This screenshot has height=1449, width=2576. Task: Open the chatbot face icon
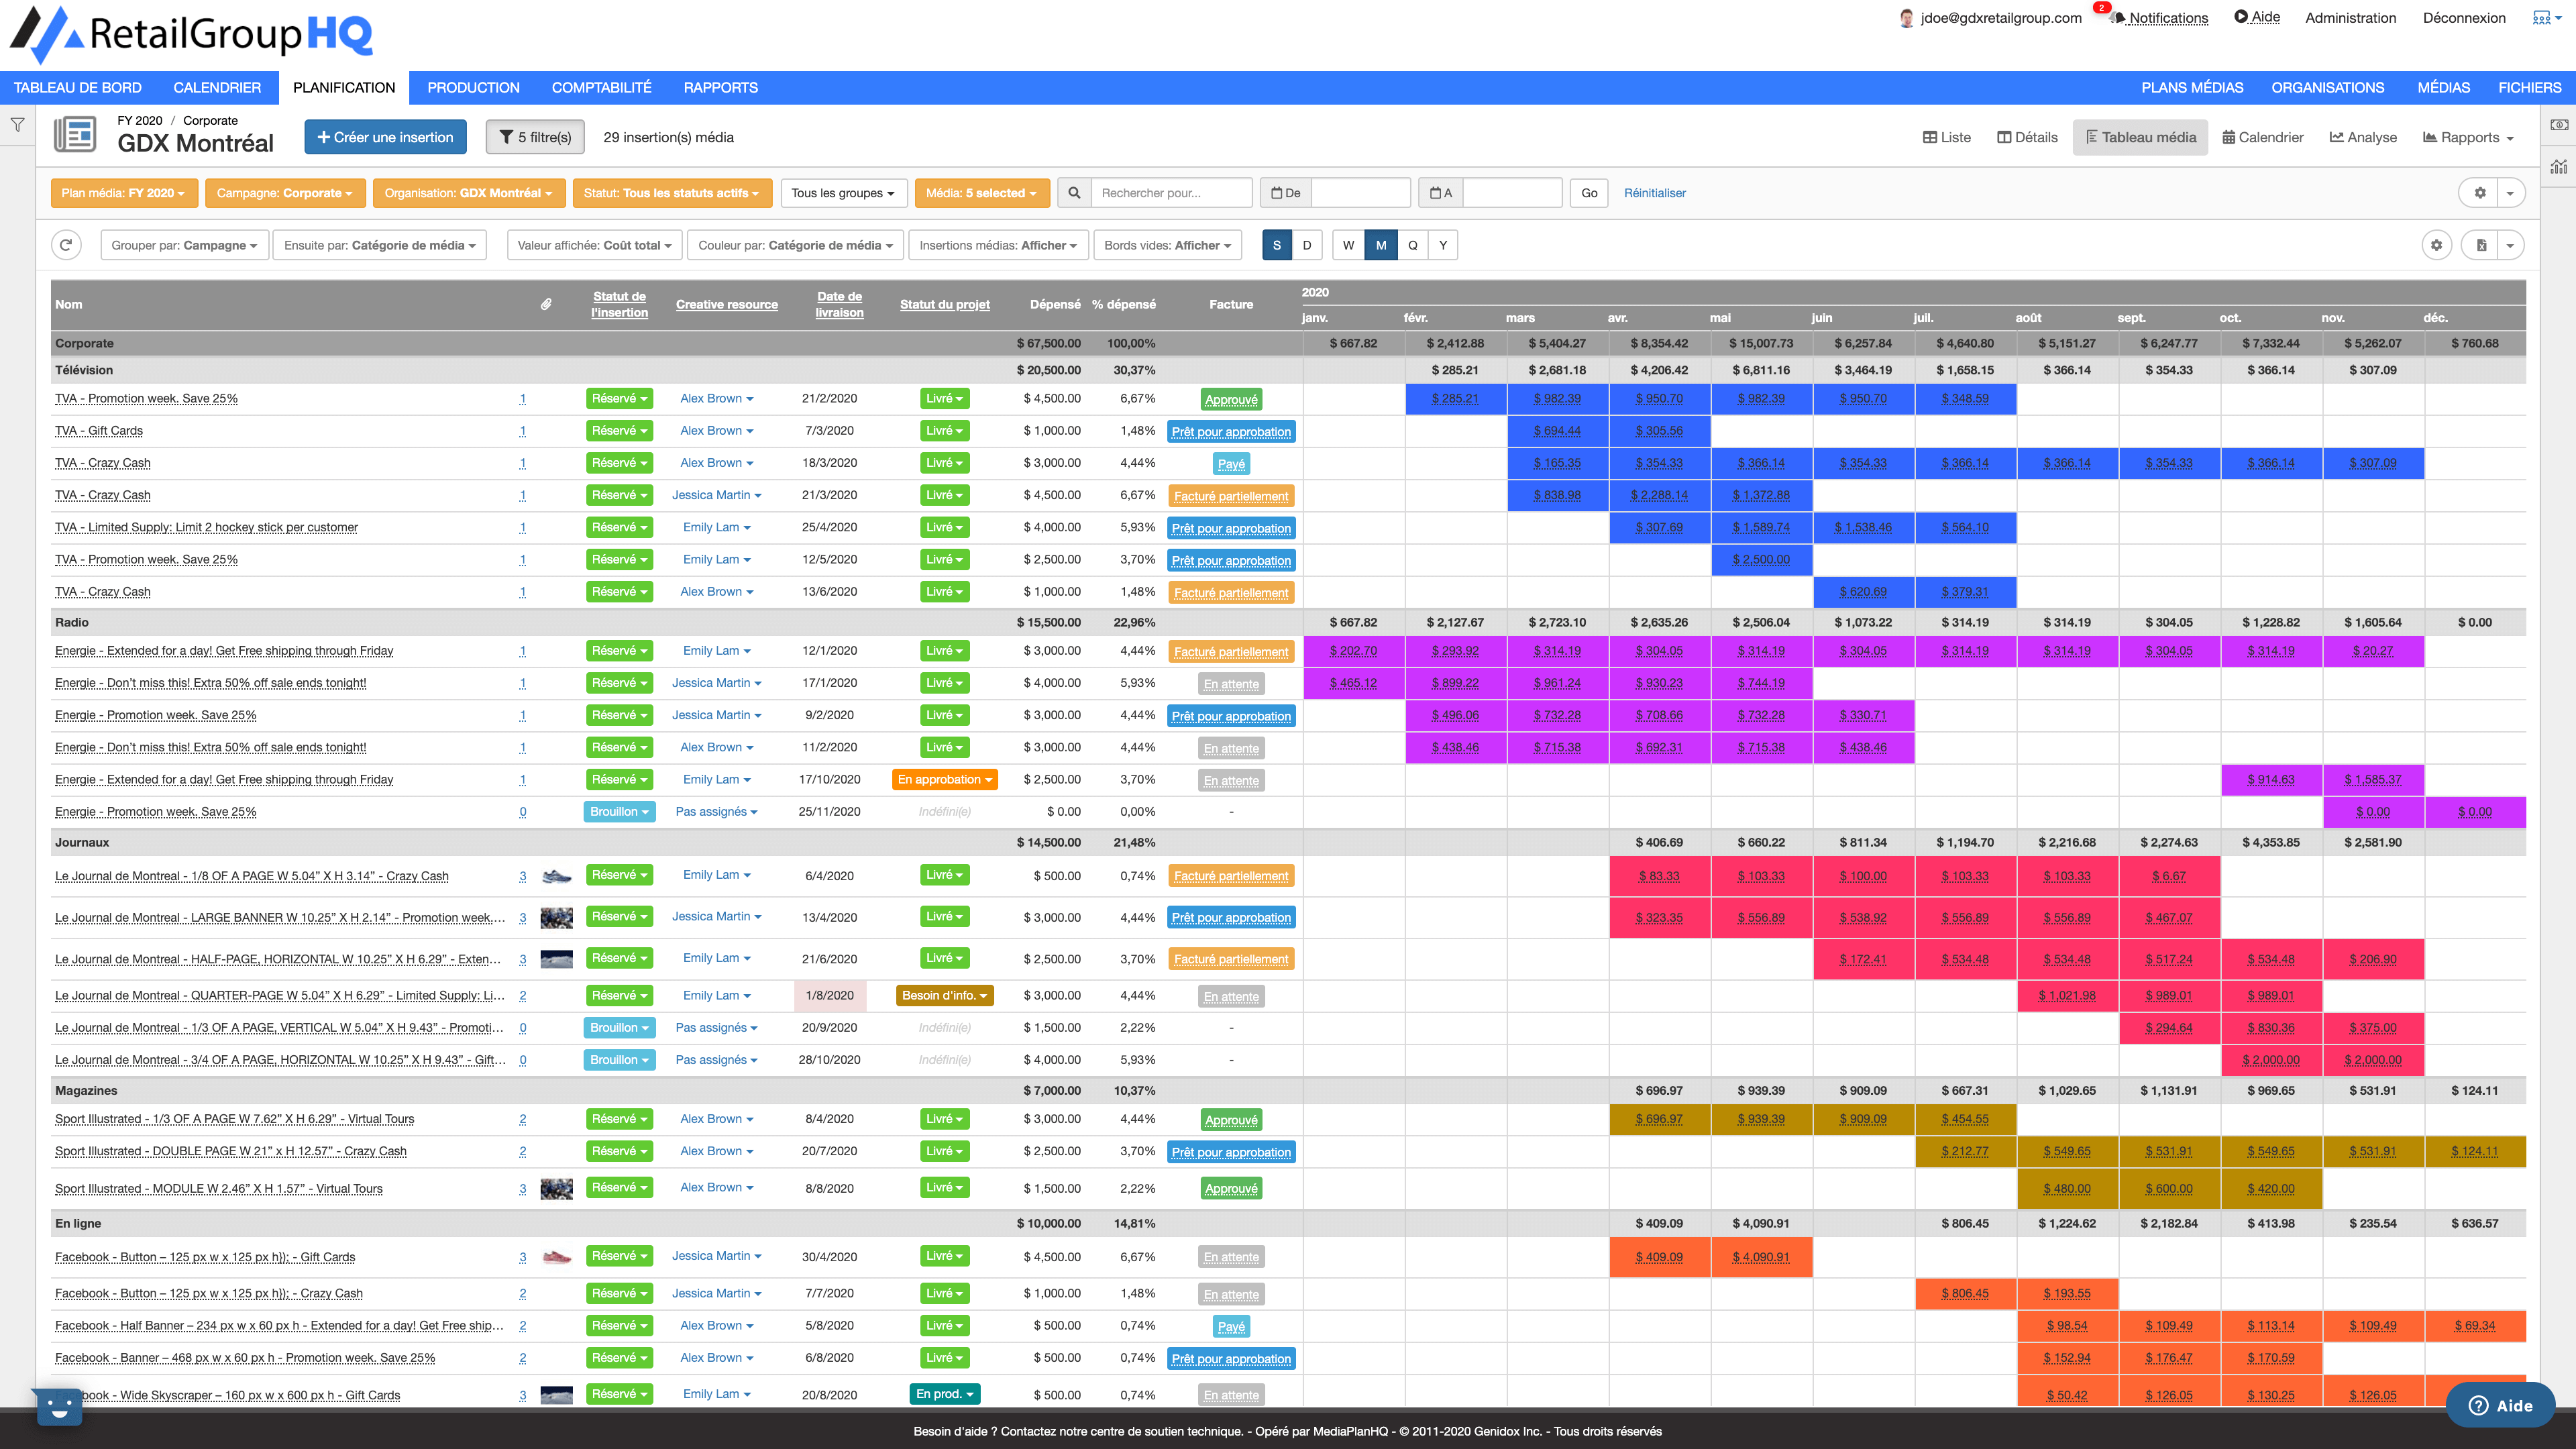[x=59, y=1407]
